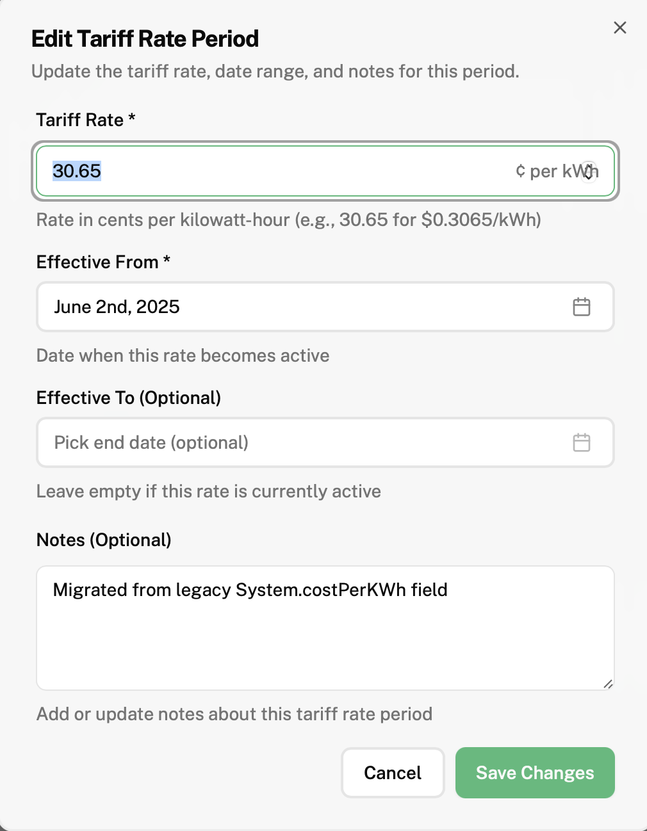Click the Effective From calendar icon

(581, 307)
